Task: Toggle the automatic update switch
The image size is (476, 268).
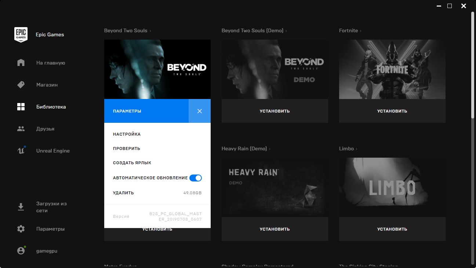Action: click(196, 178)
